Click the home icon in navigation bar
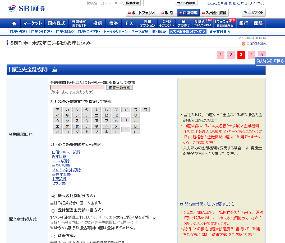 14,23
